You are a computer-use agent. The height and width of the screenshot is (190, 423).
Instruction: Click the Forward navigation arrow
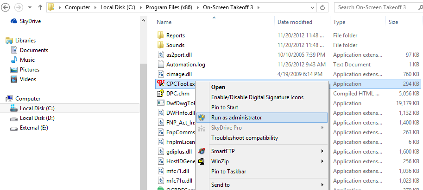(19, 7)
